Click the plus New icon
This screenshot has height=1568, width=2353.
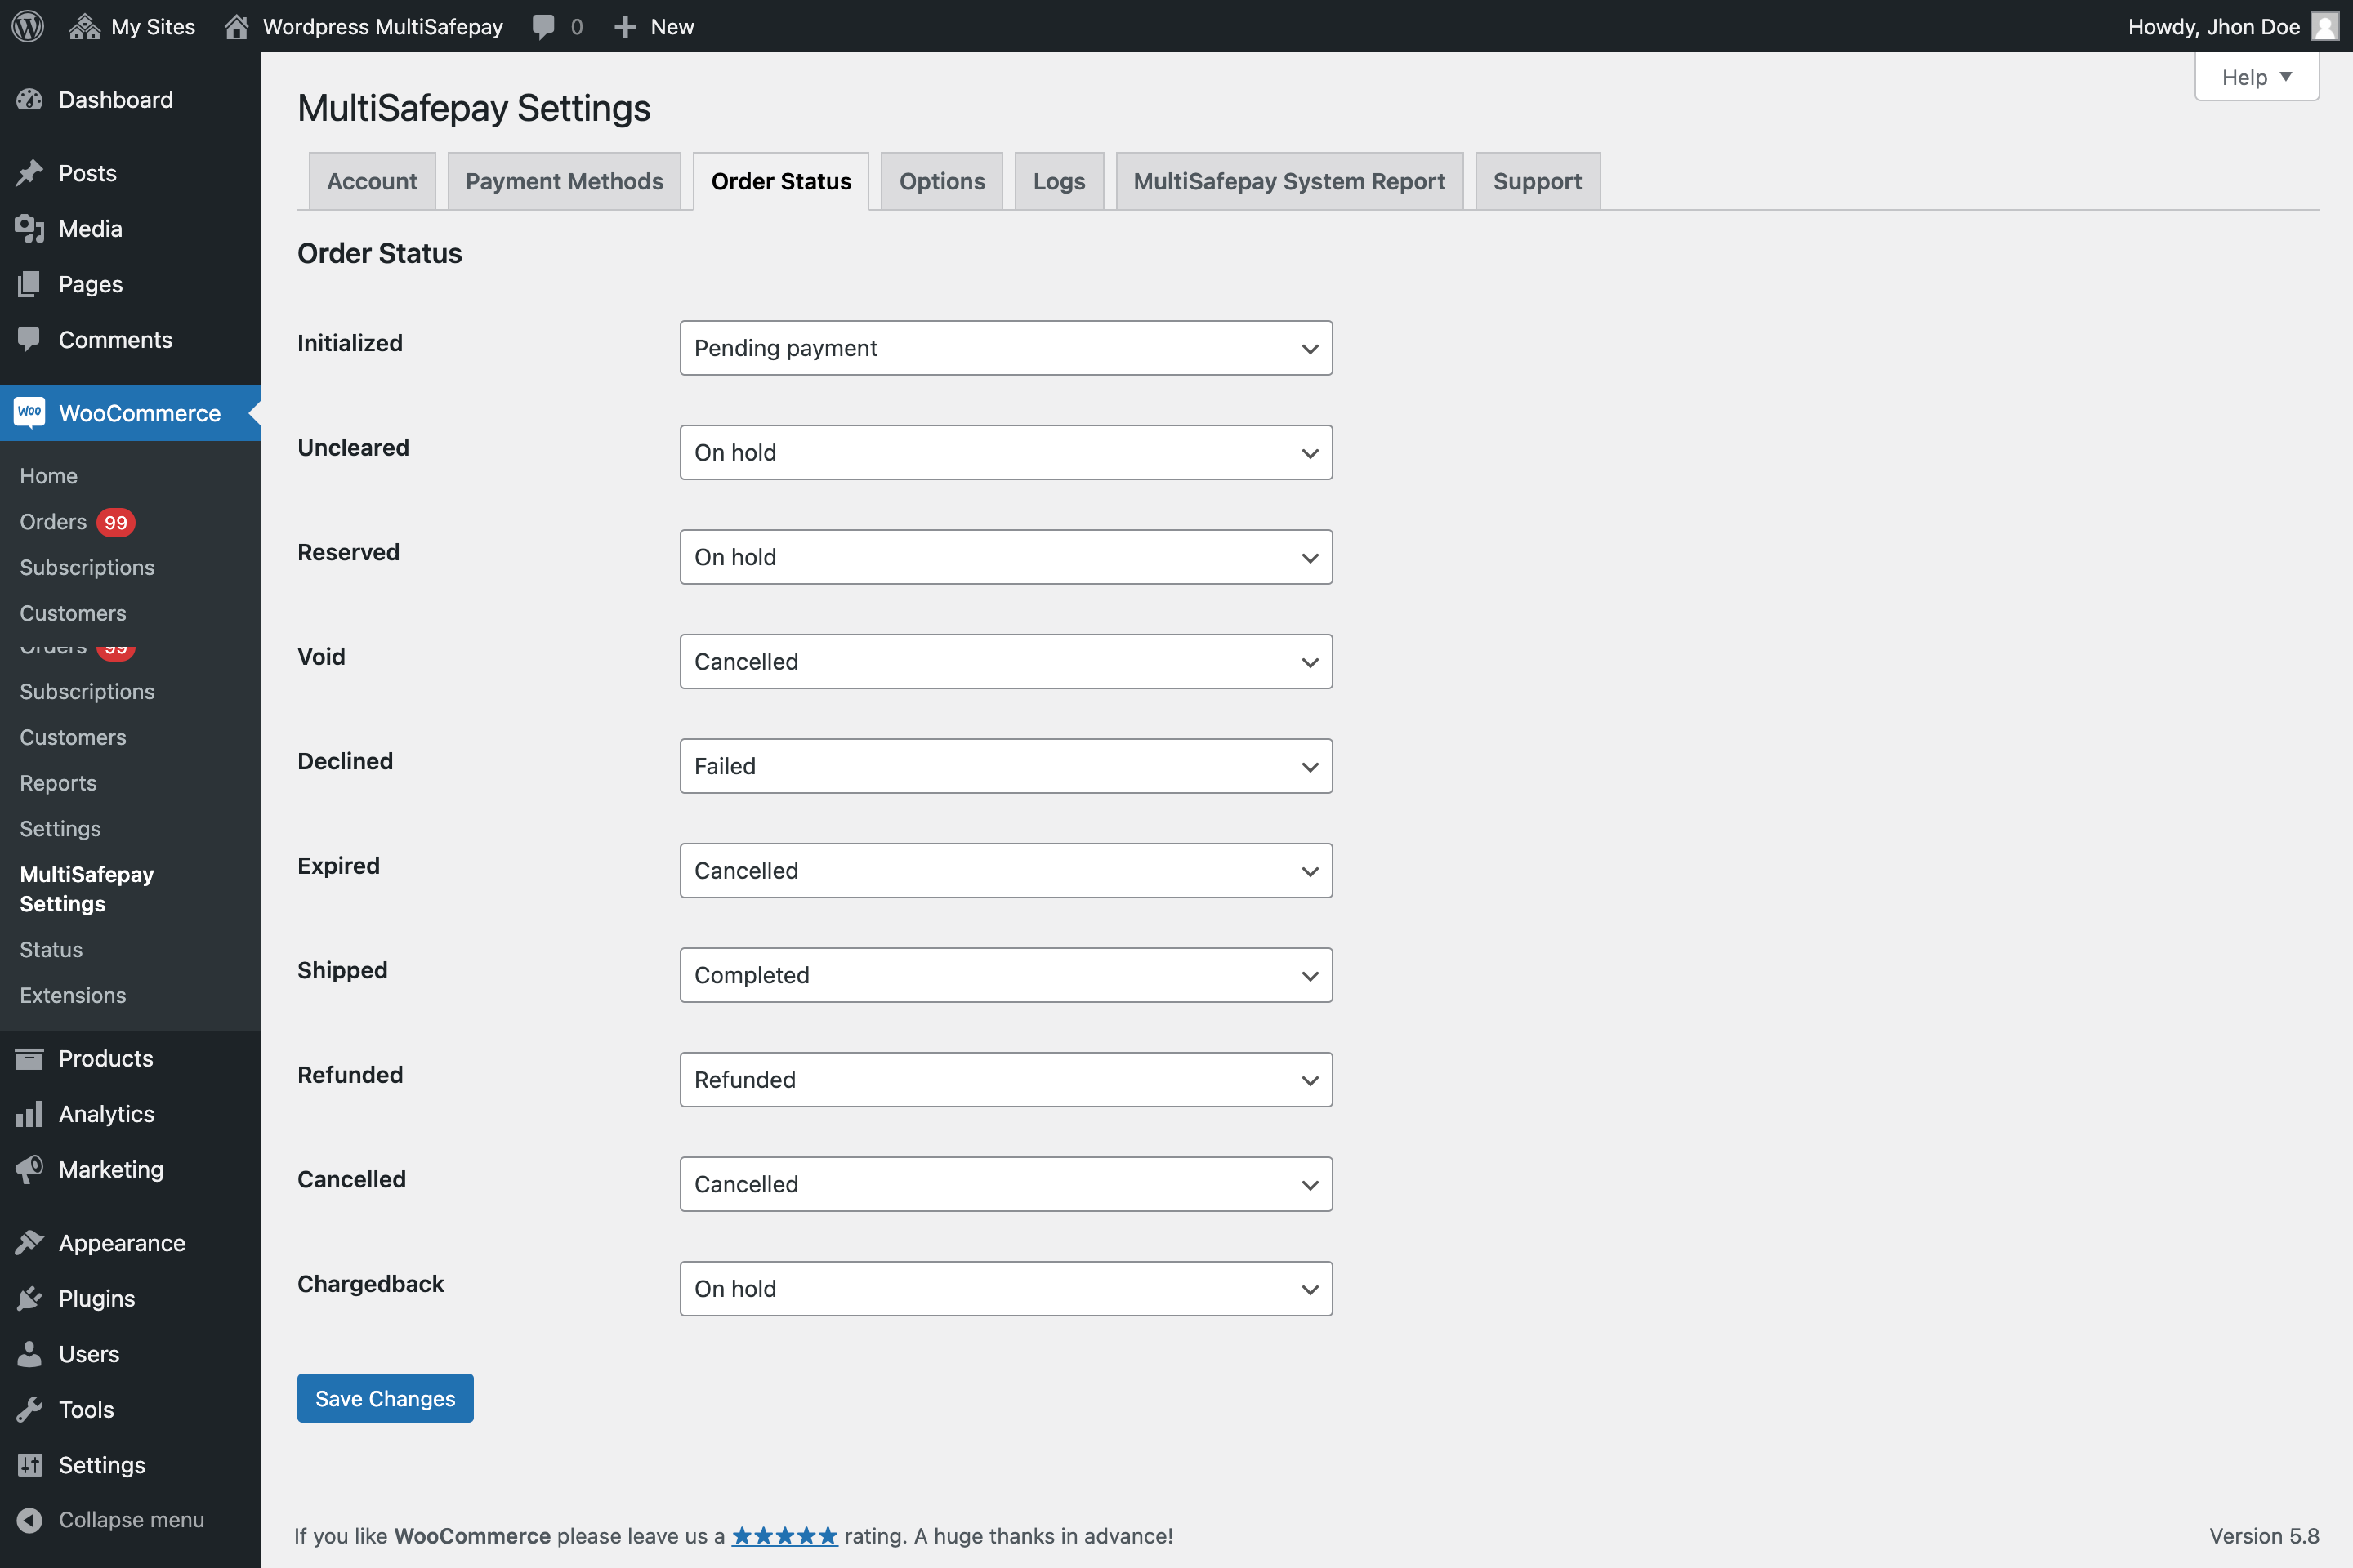(625, 27)
